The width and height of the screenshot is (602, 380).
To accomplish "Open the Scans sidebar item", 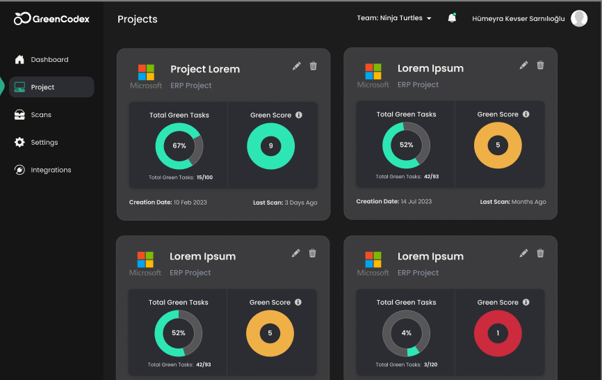I will (x=41, y=115).
